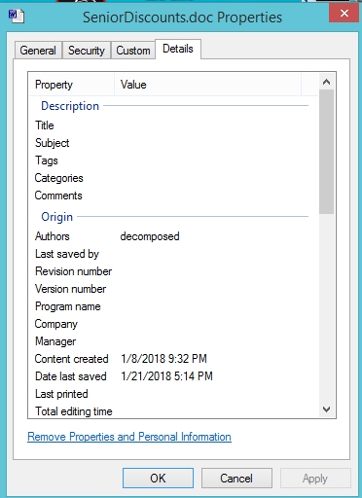Click the grayed-out Apply button

pos(315,479)
